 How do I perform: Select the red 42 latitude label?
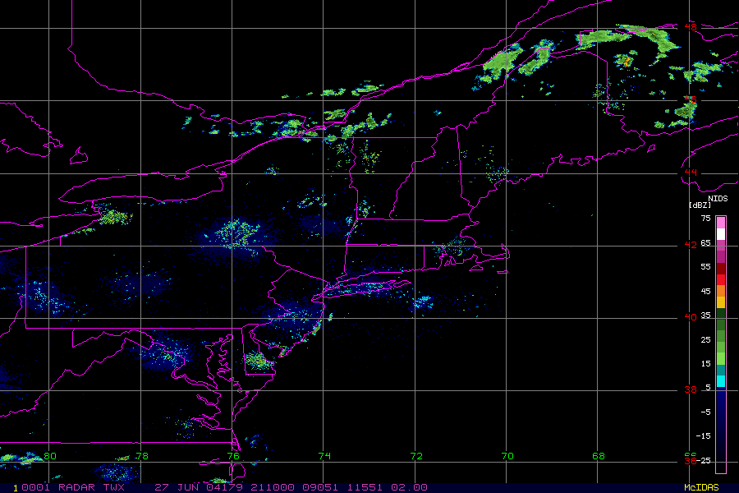pyautogui.click(x=691, y=245)
